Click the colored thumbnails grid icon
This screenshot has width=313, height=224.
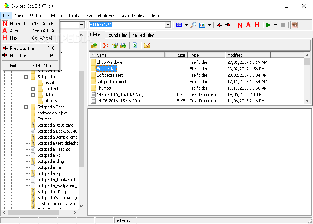(202, 25)
